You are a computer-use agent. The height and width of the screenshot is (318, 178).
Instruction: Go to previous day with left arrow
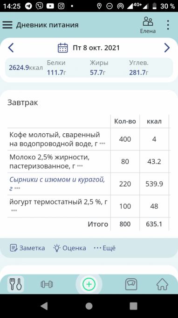click(x=11, y=48)
